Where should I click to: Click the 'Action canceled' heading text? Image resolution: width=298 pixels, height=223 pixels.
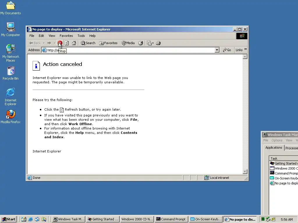click(x=63, y=64)
